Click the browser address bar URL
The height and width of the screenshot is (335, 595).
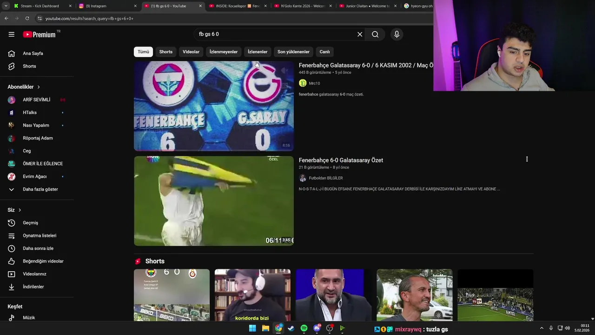point(89,19)
